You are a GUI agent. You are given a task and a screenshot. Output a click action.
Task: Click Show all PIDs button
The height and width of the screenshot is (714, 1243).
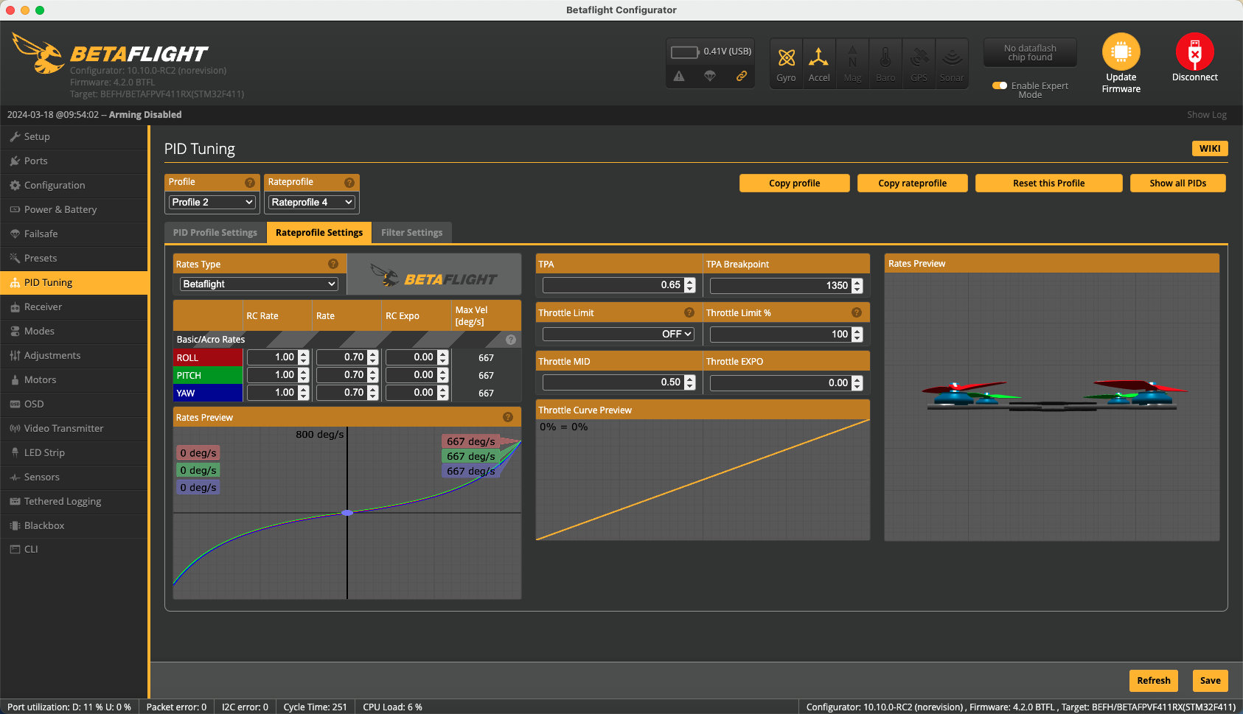pyautogui.click(x=1178, y=183)
